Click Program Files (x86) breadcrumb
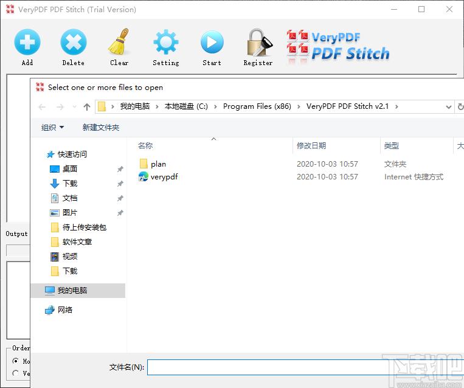The height and width of the screenshot is (388, 464). pyautogui.click(x=257, y=106)
